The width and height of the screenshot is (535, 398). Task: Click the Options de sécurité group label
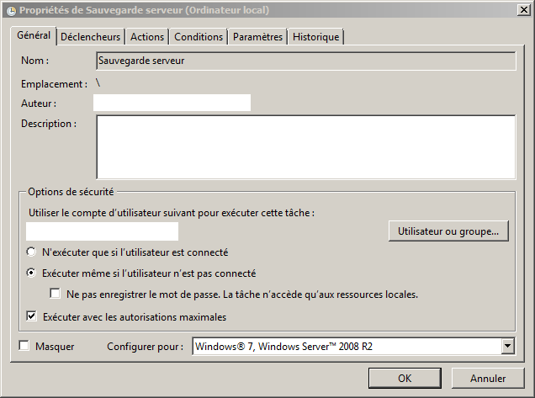pyautogui.click(x=71, y=192)
